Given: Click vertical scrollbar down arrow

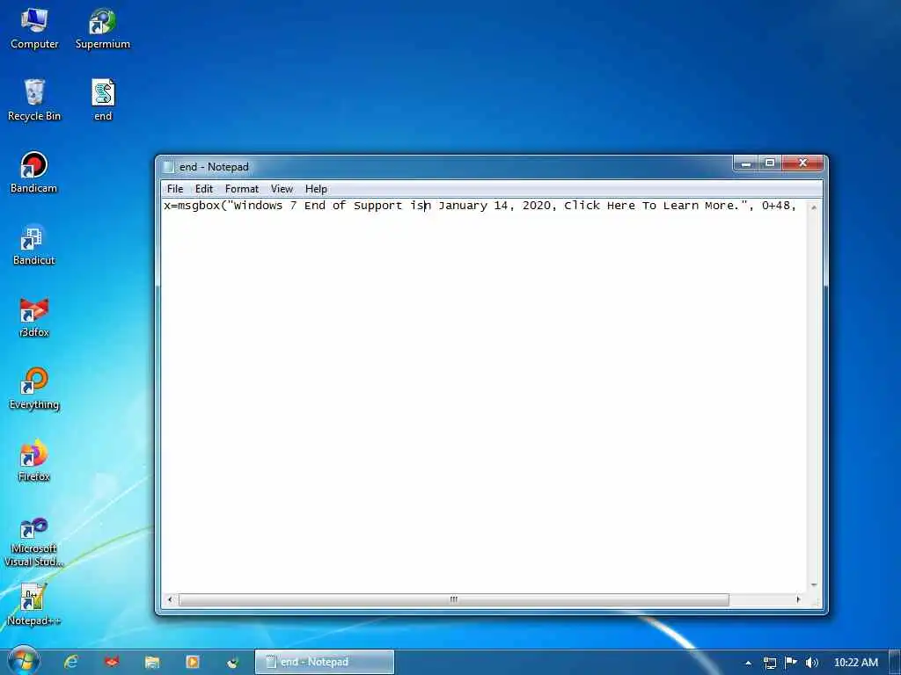Looking at the screenshot, I should (x=814, y=585).
